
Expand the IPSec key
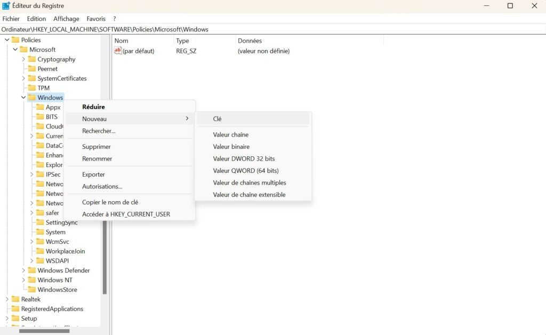point(31,174)
